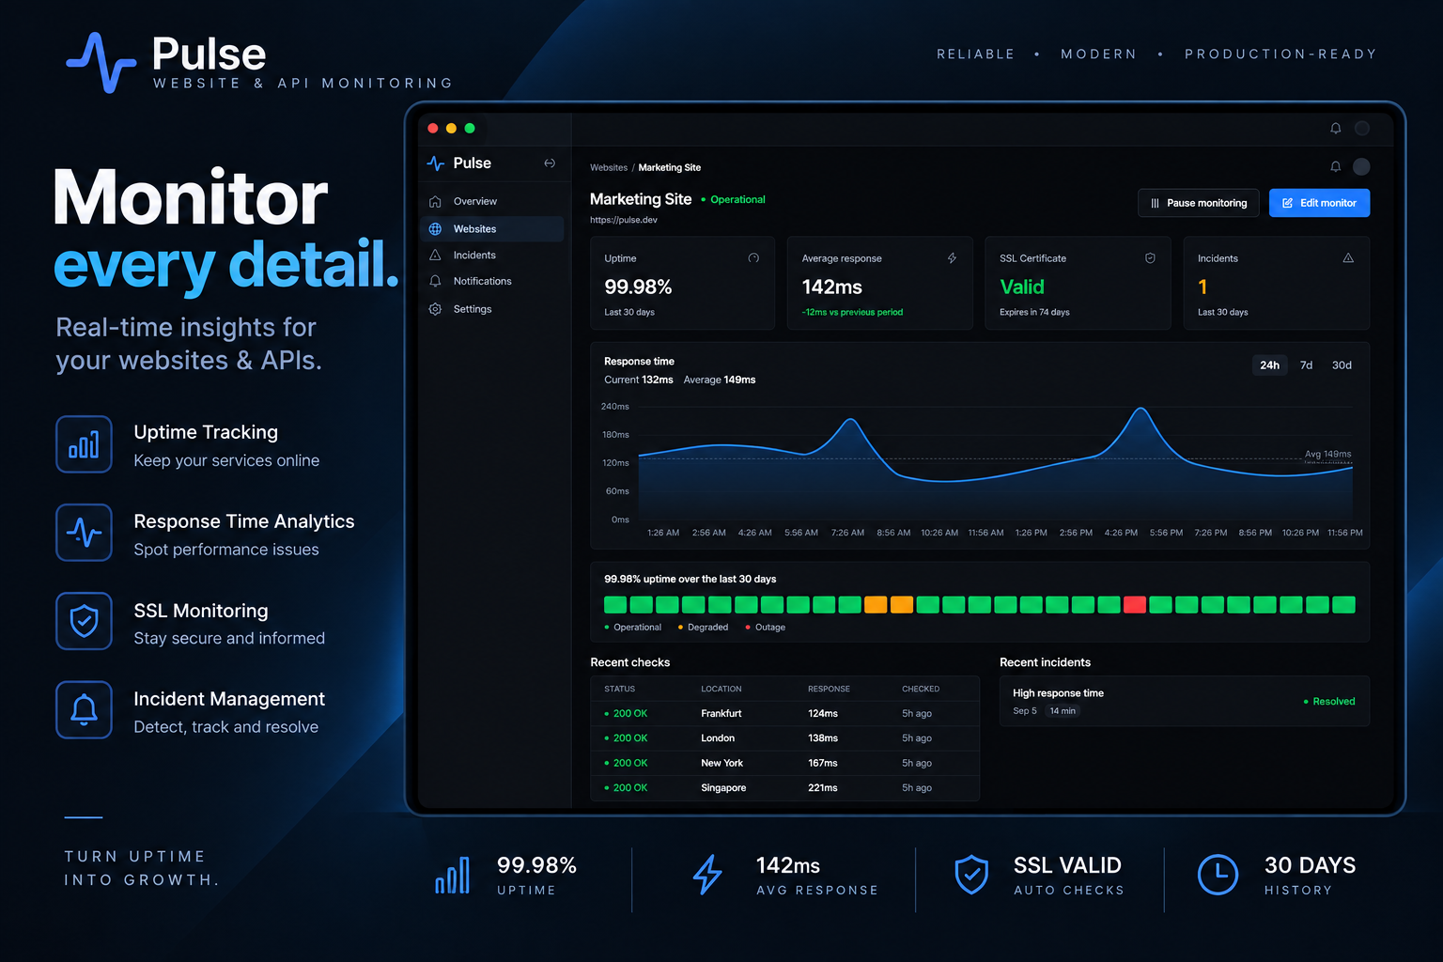Click warning triangle icon on Incidents card
Image resolution: width=1443 pixels, height=962 pixels.
tap(1348, 258)
